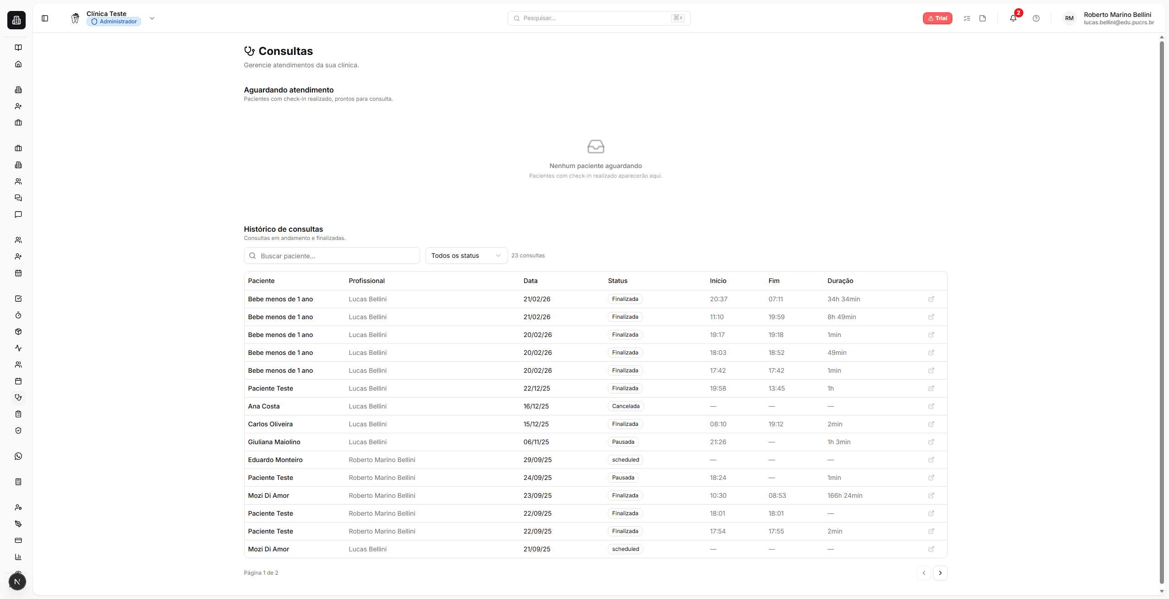
Task: Click the credit card icon in the sidebar
Action: [18, 540]
